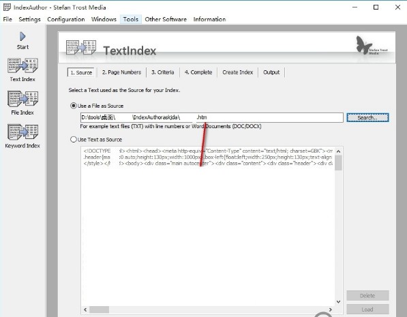Go to the Create Index tab

[237, 72]
